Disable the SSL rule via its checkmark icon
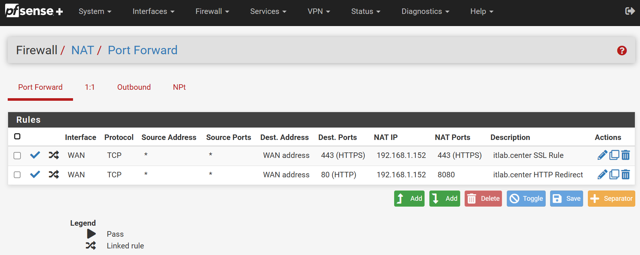Viewport: 640px width, 255px height. 35,155
